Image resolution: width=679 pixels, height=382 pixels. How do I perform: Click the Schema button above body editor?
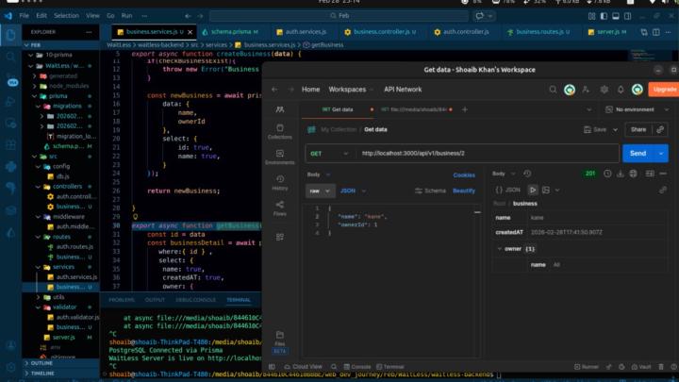(x=430, y=191)
